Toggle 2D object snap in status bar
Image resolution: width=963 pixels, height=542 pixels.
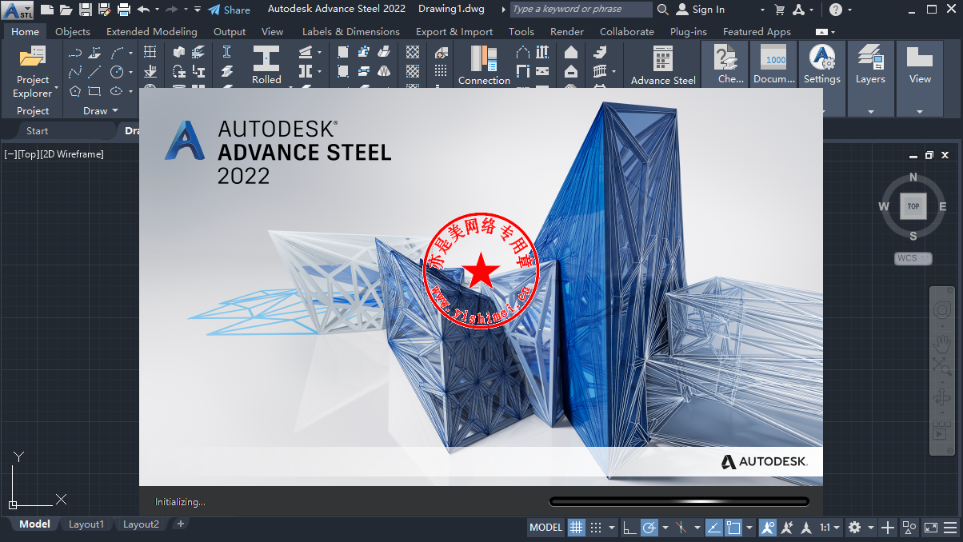pos(733,528)
